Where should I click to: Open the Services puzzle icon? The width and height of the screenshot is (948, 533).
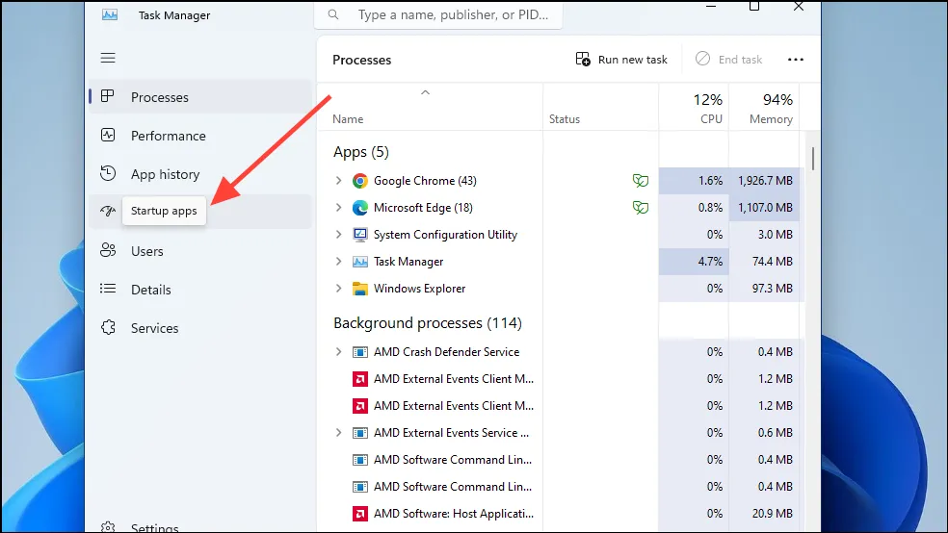click(x=108, y=328)
